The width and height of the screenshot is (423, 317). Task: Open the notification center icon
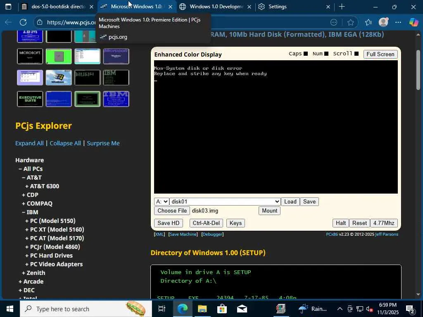click(x=410, y=309)
